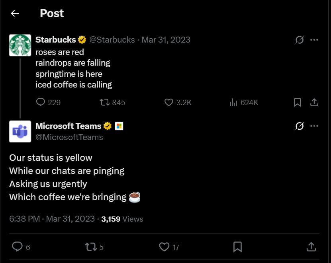Open Starbucks display name link
Image resolution: width=331 pixels, height=263 pixels.
55,39
